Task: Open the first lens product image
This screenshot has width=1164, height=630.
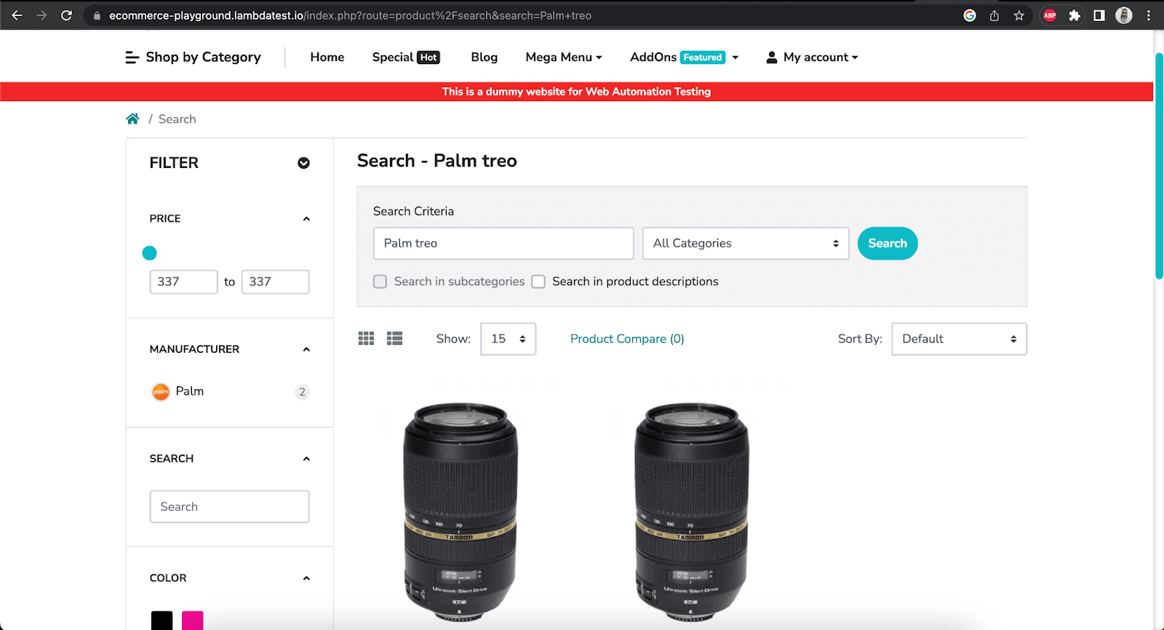Action: click(x=461, y=512)
